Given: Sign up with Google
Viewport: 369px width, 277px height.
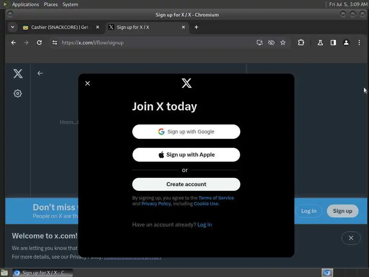Looking at the screenshot, I should [x=186, y=132].
